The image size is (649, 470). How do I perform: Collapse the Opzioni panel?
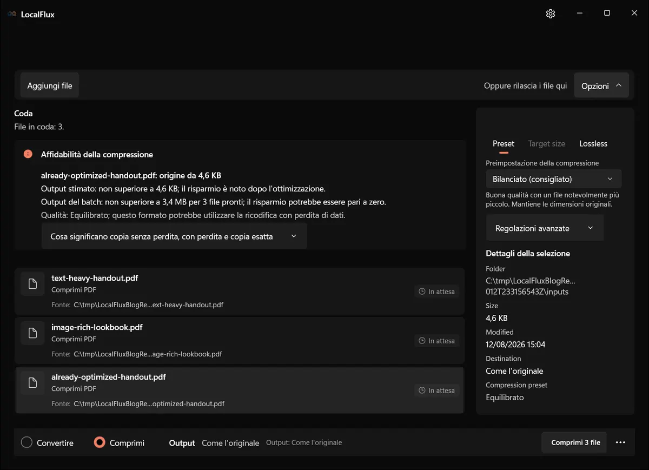(x=601, y=85)
